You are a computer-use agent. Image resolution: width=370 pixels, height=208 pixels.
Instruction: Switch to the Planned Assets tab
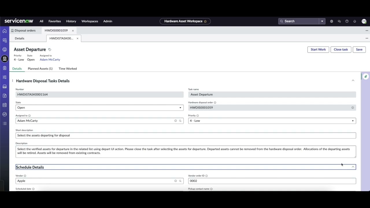point(40,68)
